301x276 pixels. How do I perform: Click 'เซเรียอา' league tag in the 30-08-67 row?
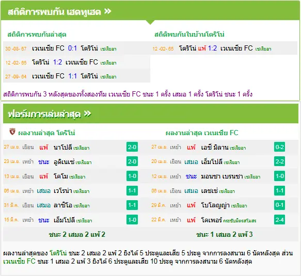coord(108,49)
